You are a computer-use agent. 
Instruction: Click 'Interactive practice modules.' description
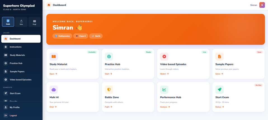point(117,69)
